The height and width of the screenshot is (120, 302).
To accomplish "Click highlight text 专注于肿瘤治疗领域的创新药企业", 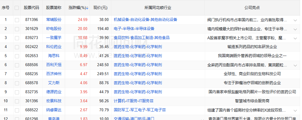I will click(x=252, y=83).
